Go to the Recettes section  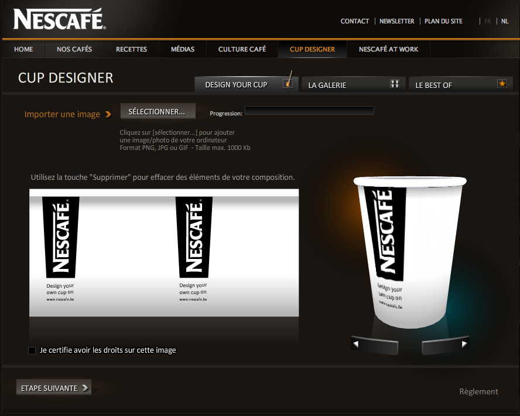coord(131,49)
